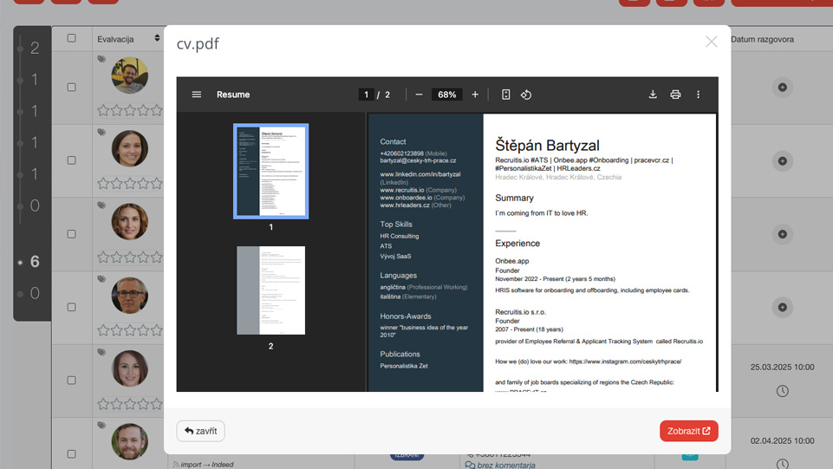This screenshot has width=833, height=469.
Task: Open www.recruitis.io link in resume
Action: tap(401, 190)
